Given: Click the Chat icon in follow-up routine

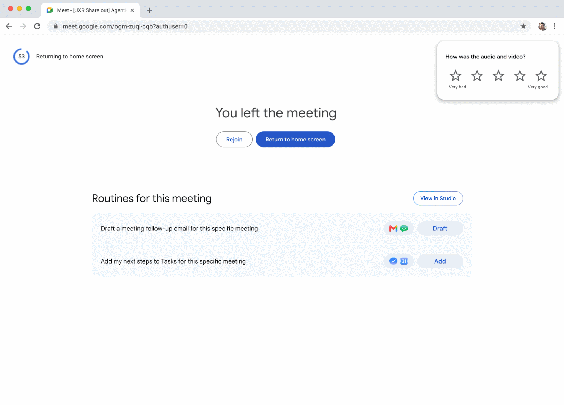Looking at the screenshot, I should (x=404, y=228).
